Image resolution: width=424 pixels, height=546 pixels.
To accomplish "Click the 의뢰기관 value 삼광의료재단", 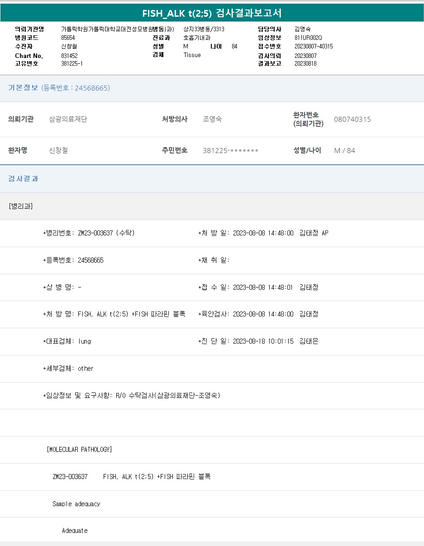I will [68, 119].
